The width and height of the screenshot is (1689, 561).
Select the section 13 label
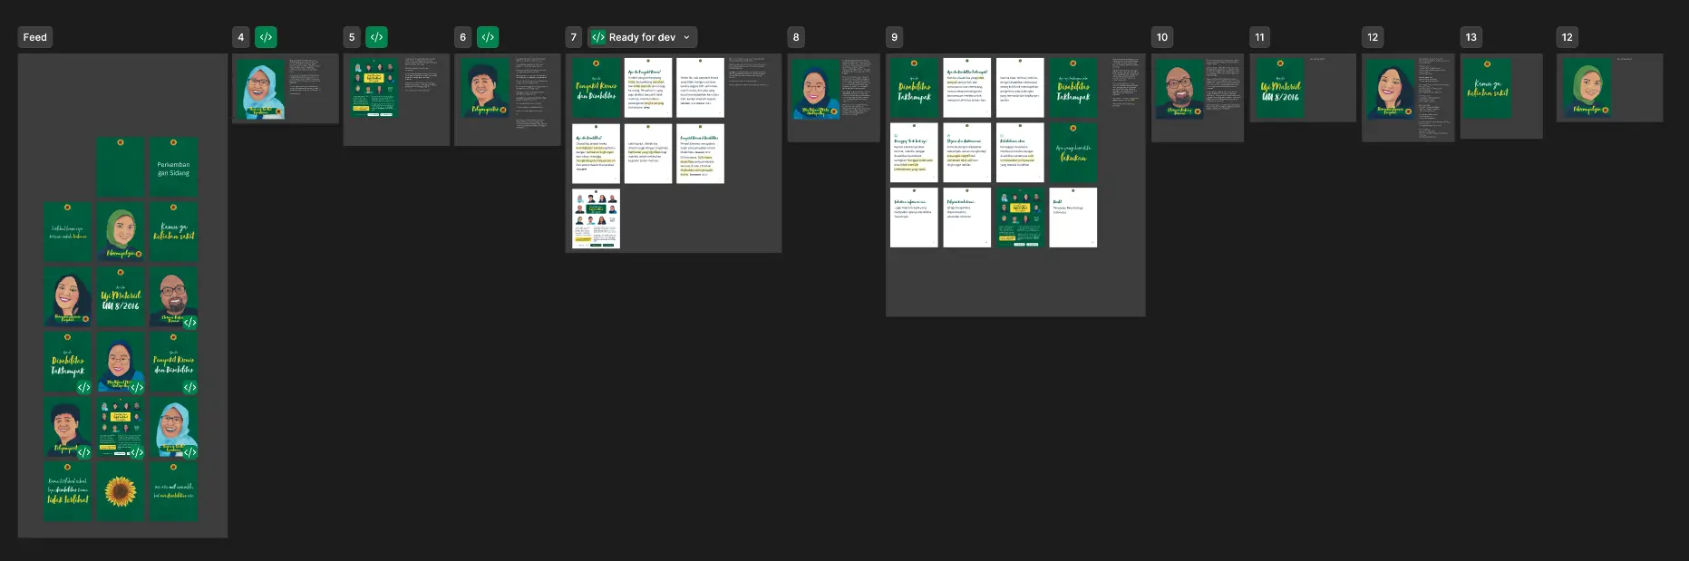[x=1471, y=37]
